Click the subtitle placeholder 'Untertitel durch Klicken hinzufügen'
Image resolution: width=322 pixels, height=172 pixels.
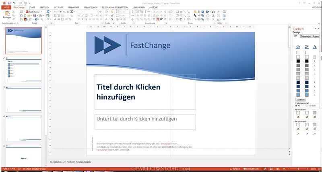(145, 122)
